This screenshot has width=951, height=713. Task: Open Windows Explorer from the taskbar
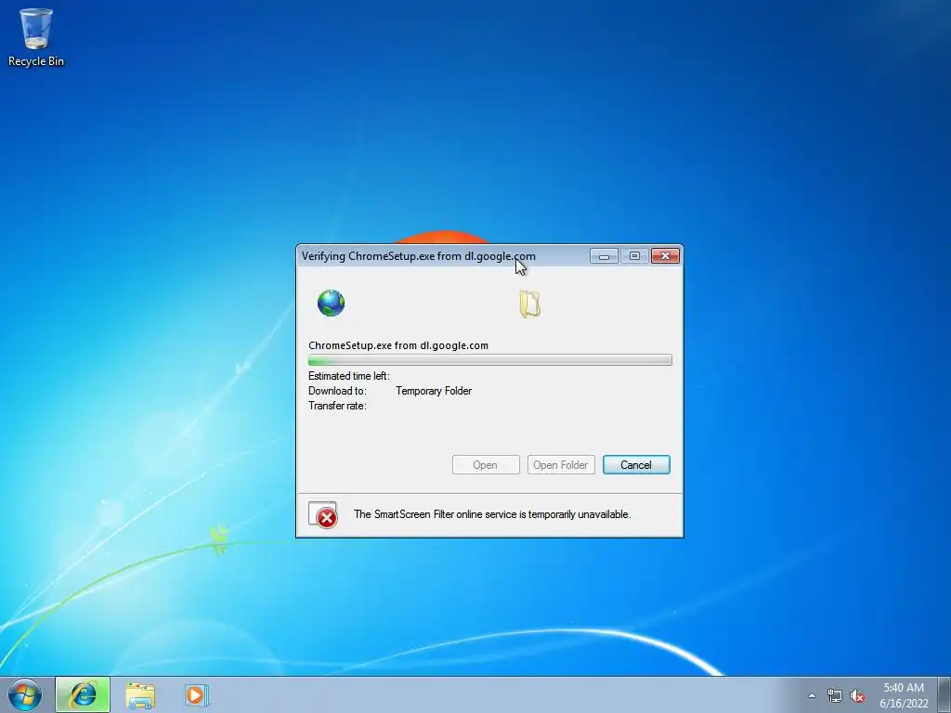pos(140,695)
